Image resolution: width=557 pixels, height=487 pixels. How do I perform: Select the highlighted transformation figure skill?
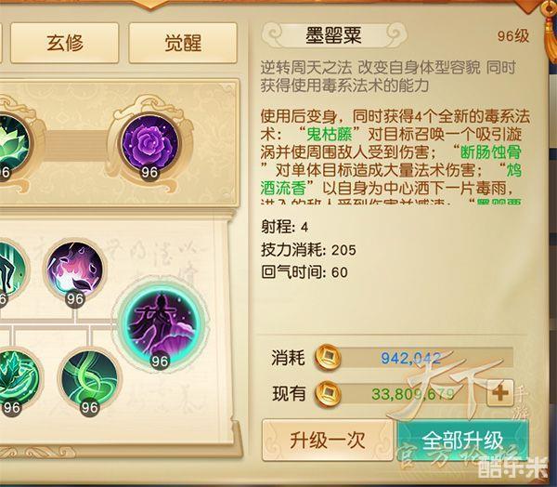tap(162, 323)
